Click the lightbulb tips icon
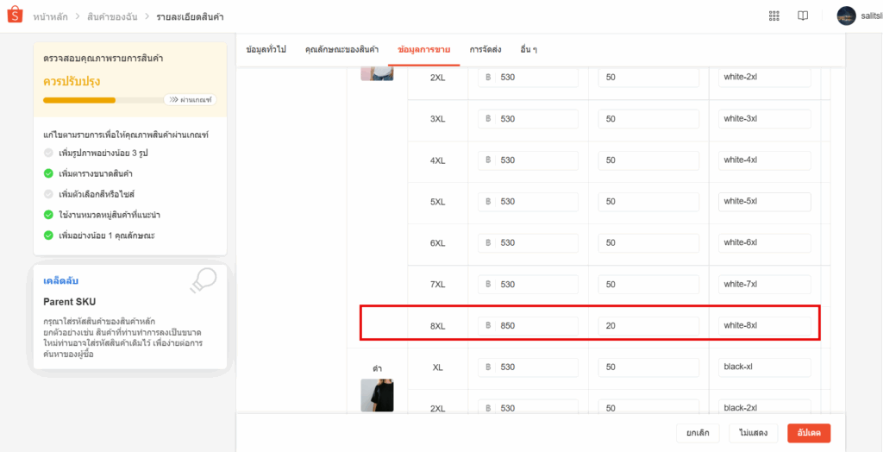 (x=203, y=281)
